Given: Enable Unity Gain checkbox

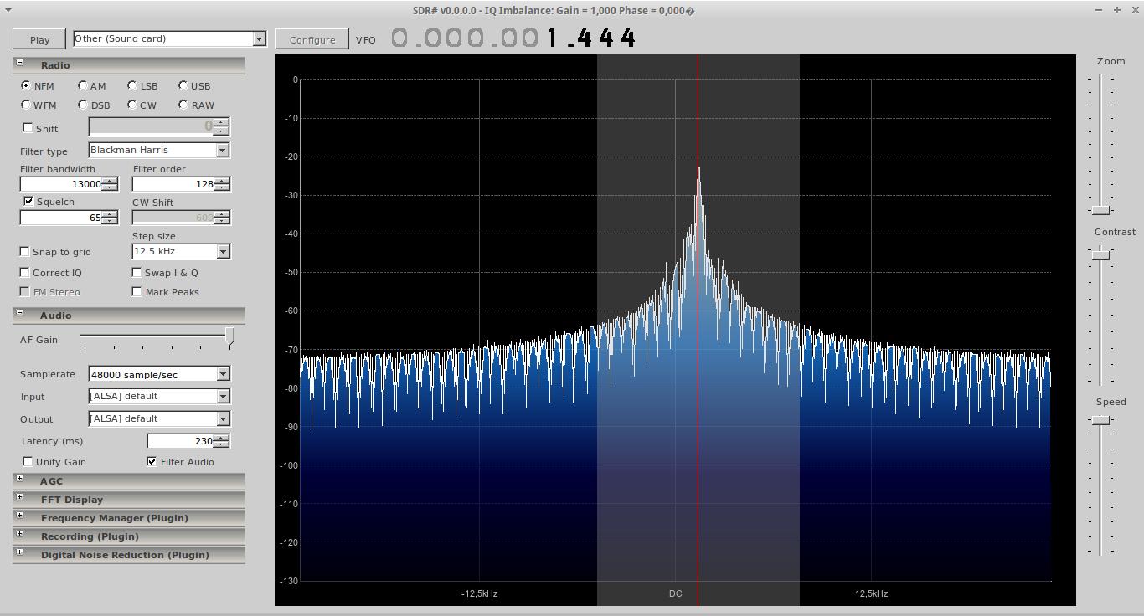Looking at the screenshot, I should pos(28,461).
